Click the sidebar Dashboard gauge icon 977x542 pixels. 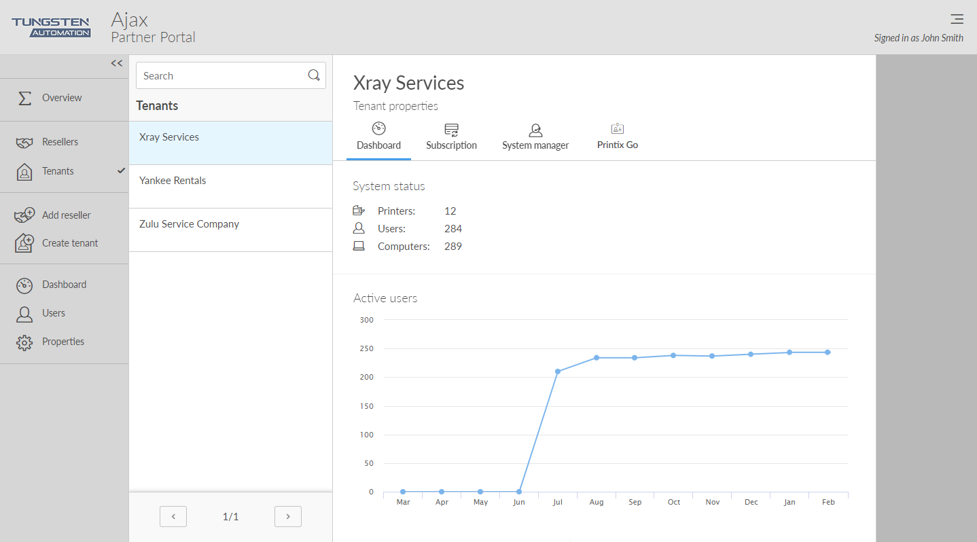[24, 285]
